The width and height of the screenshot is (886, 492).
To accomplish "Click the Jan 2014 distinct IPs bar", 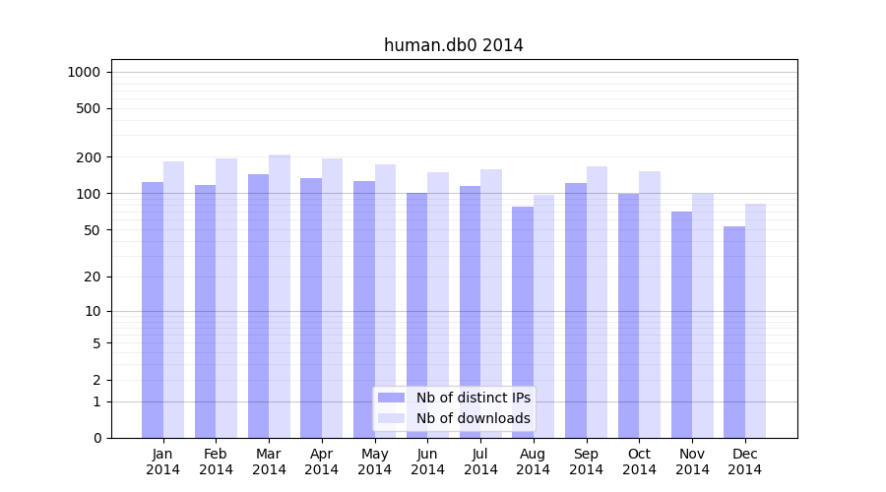I will pos(153,310).
